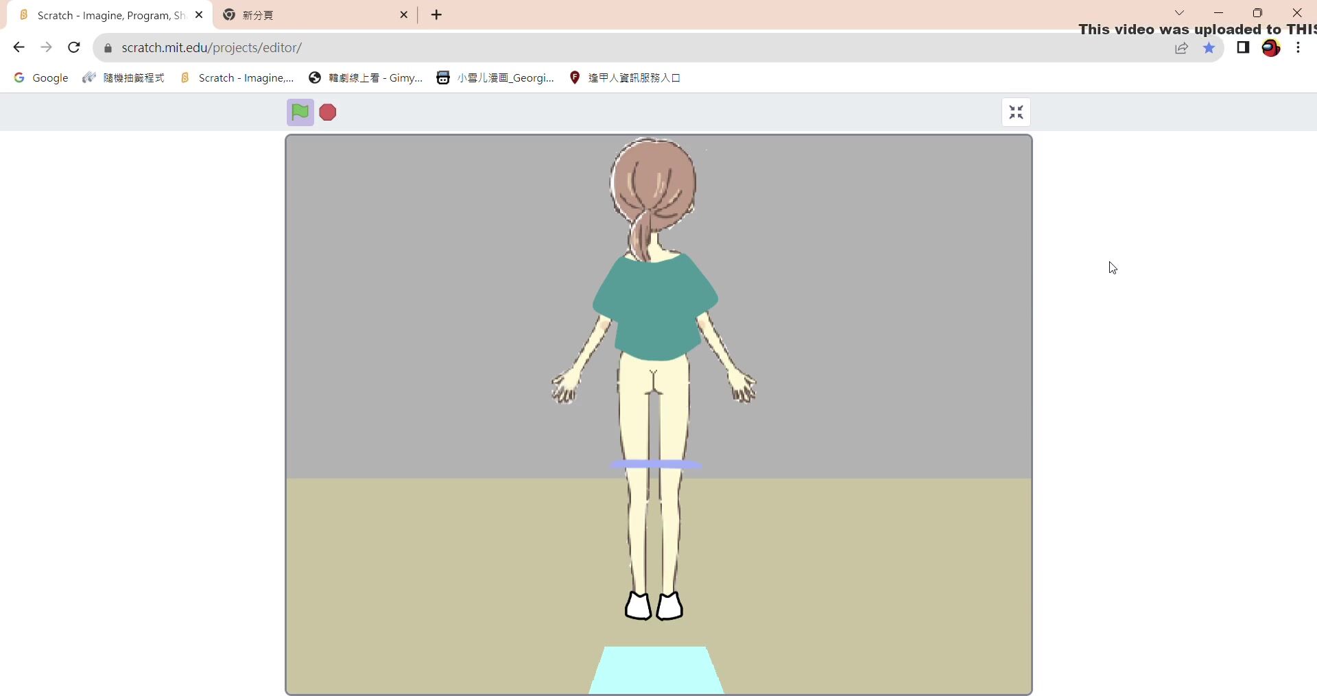Viewport: 1317px width, 696px height.
Task: Go back using the browser back arrow
Action: 19,47
